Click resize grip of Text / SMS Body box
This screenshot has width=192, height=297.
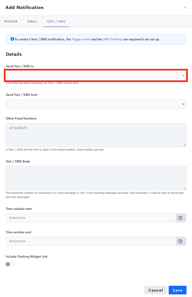184,188
